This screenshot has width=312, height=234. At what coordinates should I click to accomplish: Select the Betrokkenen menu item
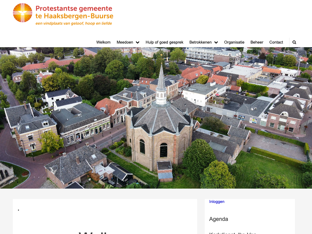pos(200,42)
